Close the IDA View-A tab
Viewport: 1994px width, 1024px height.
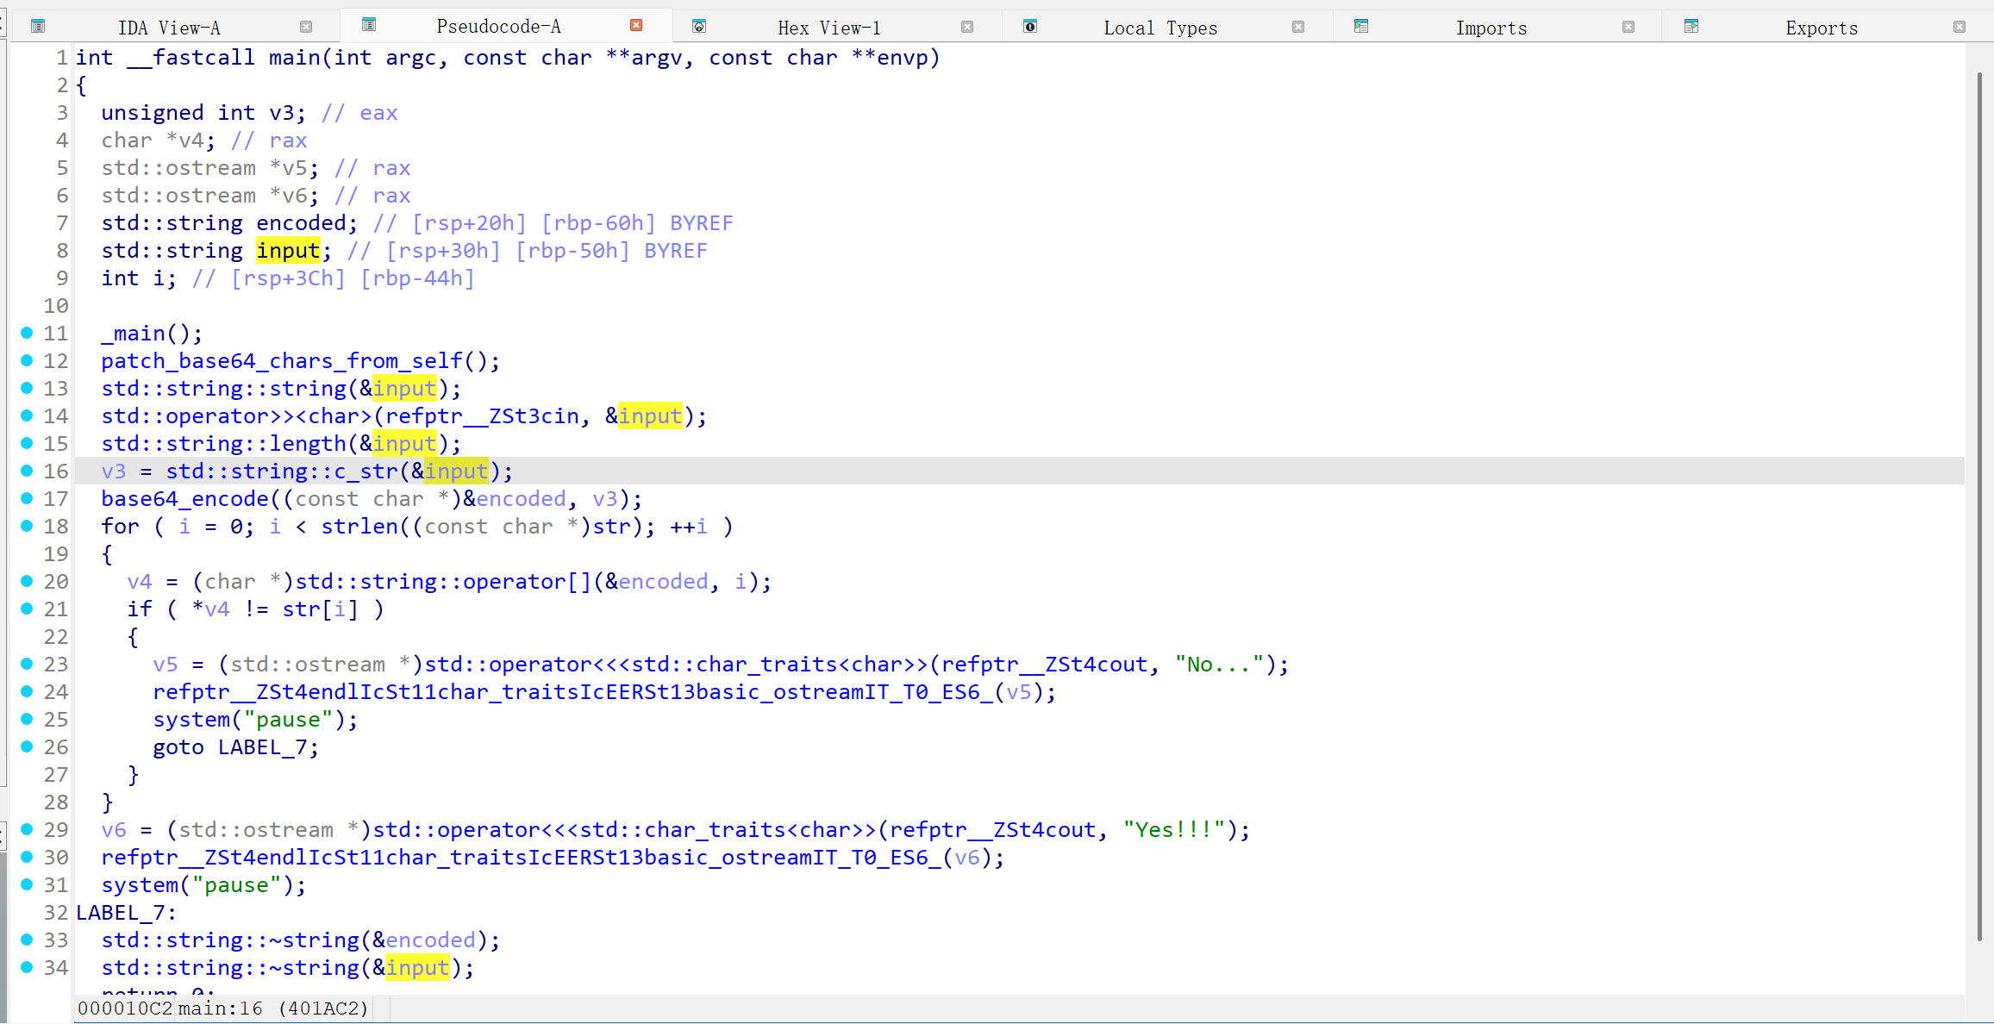(306, 27)
